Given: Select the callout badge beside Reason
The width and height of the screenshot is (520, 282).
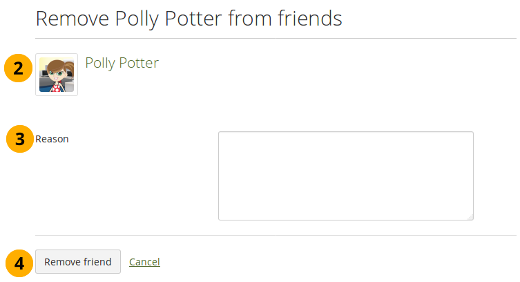Looking at the screenshot, I should point(20,138).
